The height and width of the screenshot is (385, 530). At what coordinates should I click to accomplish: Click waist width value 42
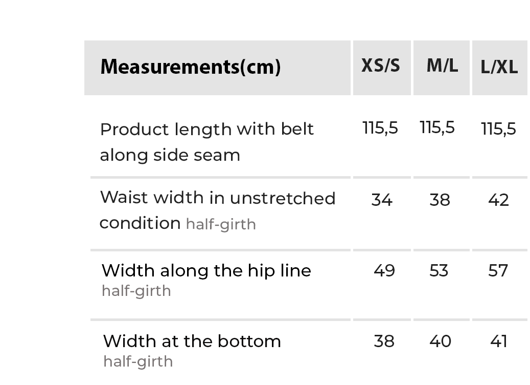[498, 200]
